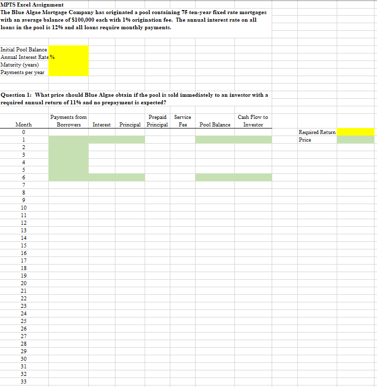
Task: Select the green Interest cell for month 6
Action: pos(102,177)
